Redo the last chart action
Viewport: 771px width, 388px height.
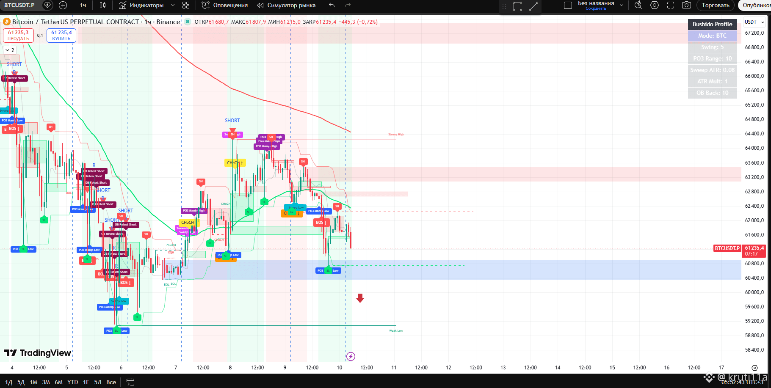348,5
